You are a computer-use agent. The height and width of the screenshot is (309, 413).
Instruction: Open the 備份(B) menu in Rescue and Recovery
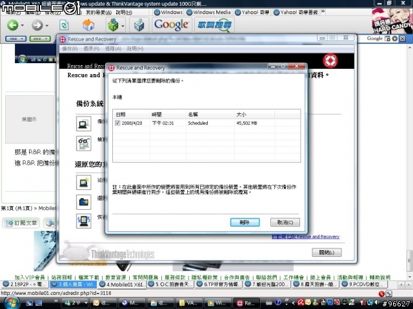pyautogui.click(x=70, y=49)
